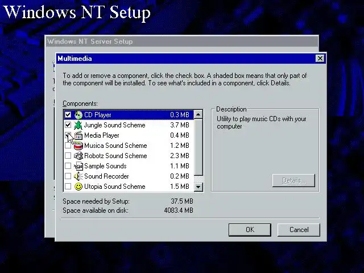364x273 pixels.
Task: Cancel the Multimedia dialog
Action: (x=299, y=230)
